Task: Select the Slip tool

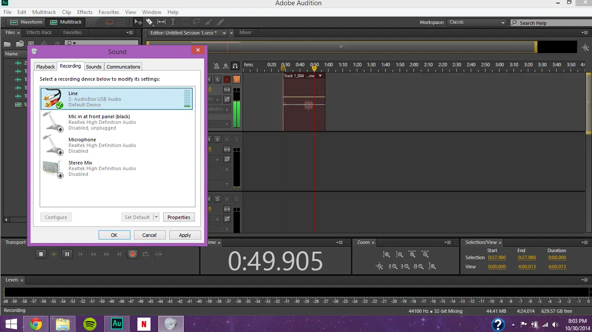Action: tap(161, 22)
